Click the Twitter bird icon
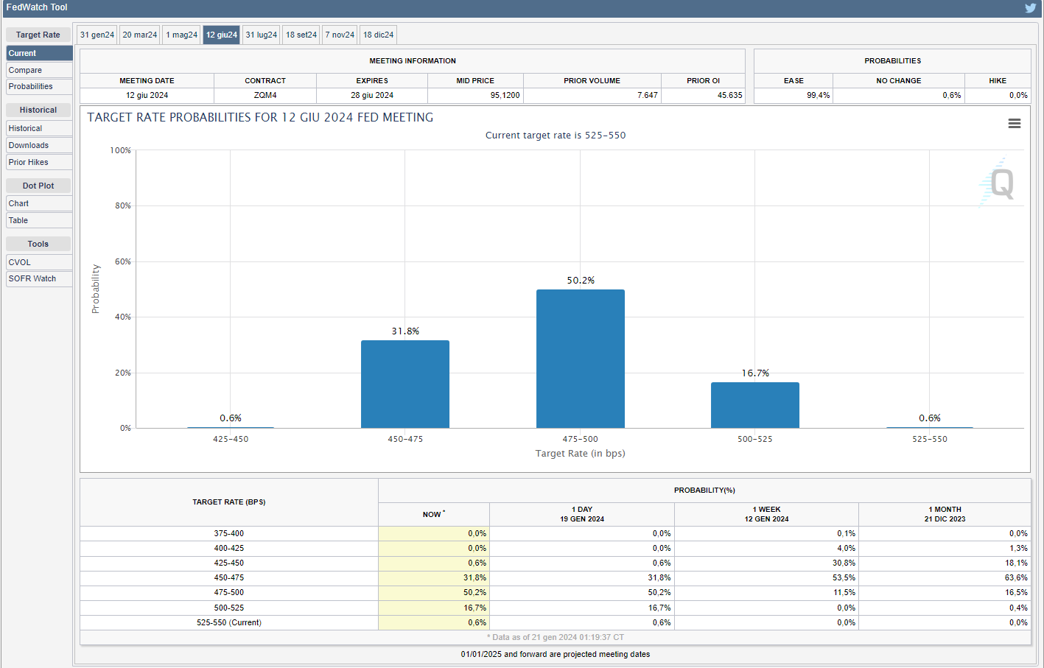Image resolution: width=1044 pixels, height=668 pixels. pyautogui.click(x=1030, y=8)
